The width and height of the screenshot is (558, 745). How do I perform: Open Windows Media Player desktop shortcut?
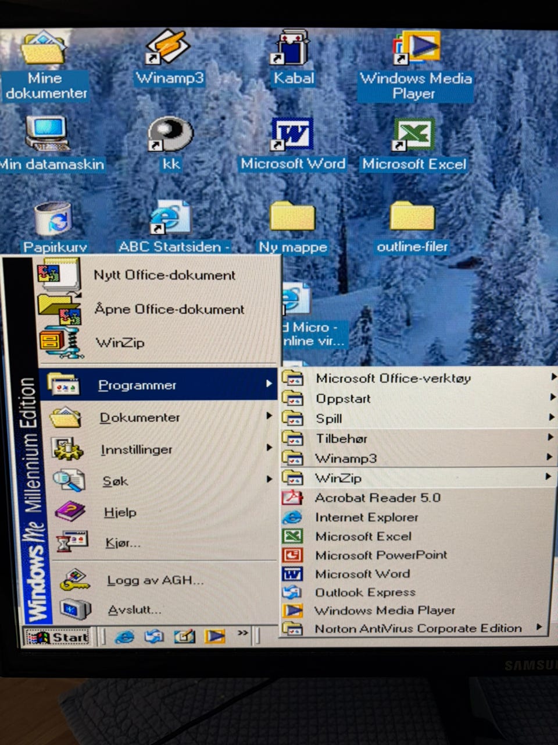[415, 65]
